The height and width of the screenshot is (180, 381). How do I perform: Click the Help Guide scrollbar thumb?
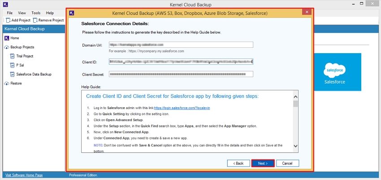(295, 104)
